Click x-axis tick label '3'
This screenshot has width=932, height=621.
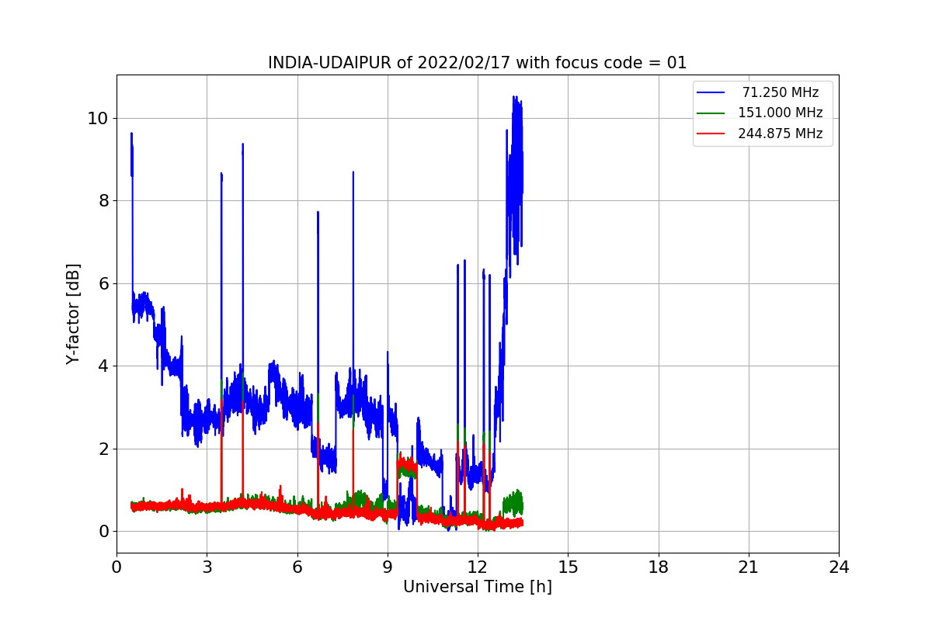coord(207,567)
